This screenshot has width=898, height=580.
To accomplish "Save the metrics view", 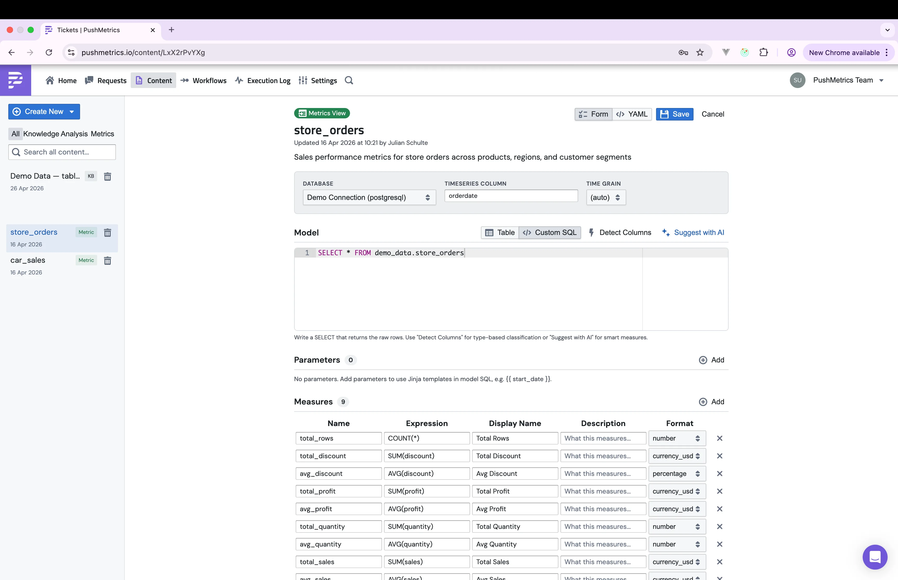I will click(675, 114).
